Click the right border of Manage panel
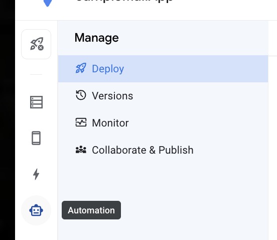Viewport: 277px width, 240px height. [x=268, y=130]
